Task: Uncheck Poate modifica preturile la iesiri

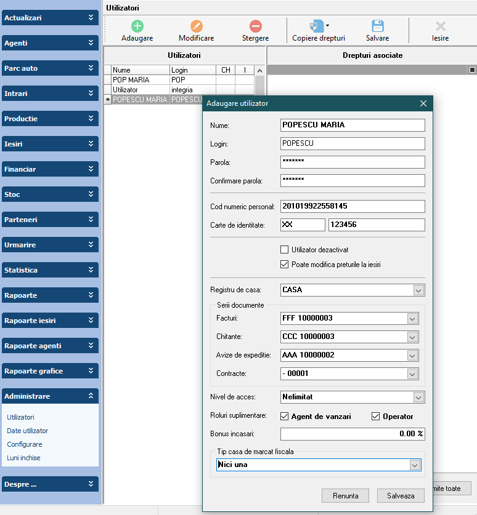Action: coord(284,265)
